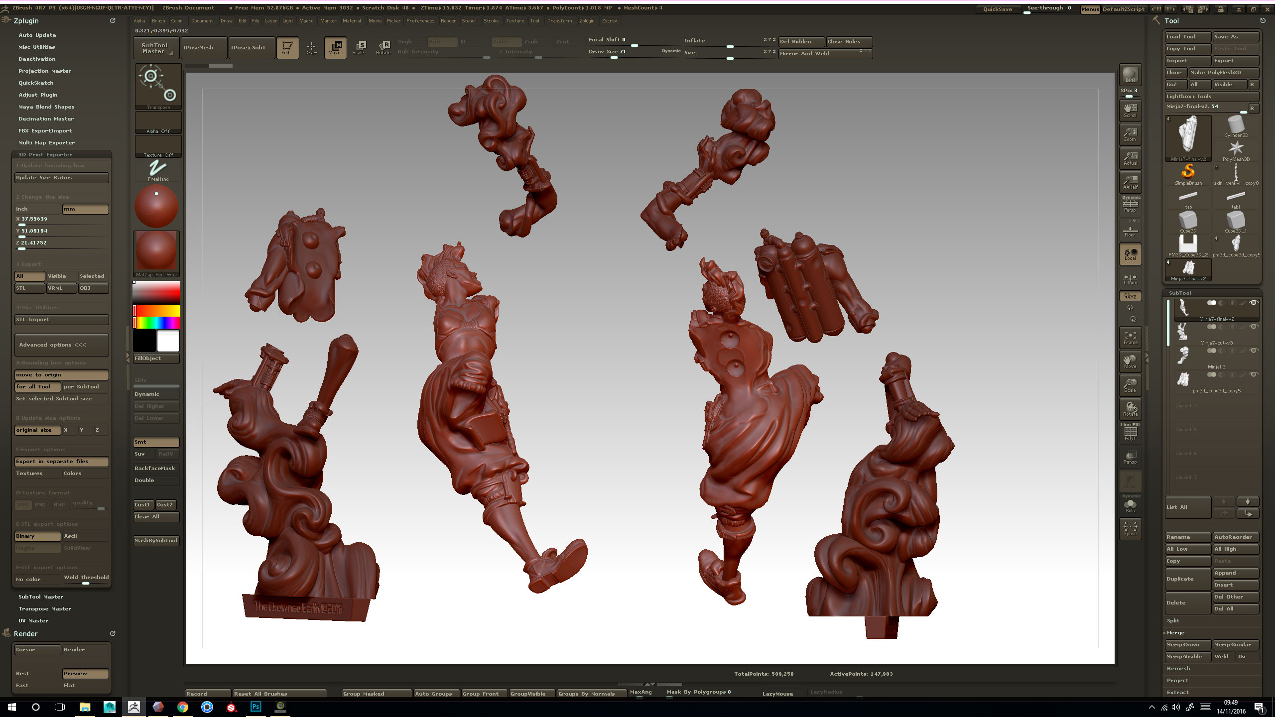This screenshot has height=717, width=1275.
Task: Open the Zscript menu
Action: (x=610, y=21)
